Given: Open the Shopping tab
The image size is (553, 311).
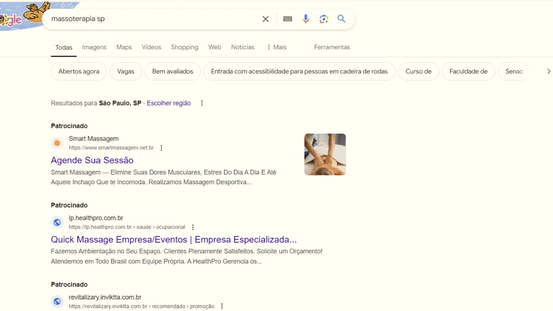Looking at the screenshot, I should click(184, 47).
